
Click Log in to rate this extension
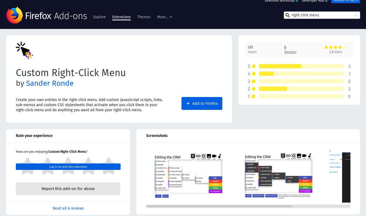pyautogui.click(x=68, y=167)
